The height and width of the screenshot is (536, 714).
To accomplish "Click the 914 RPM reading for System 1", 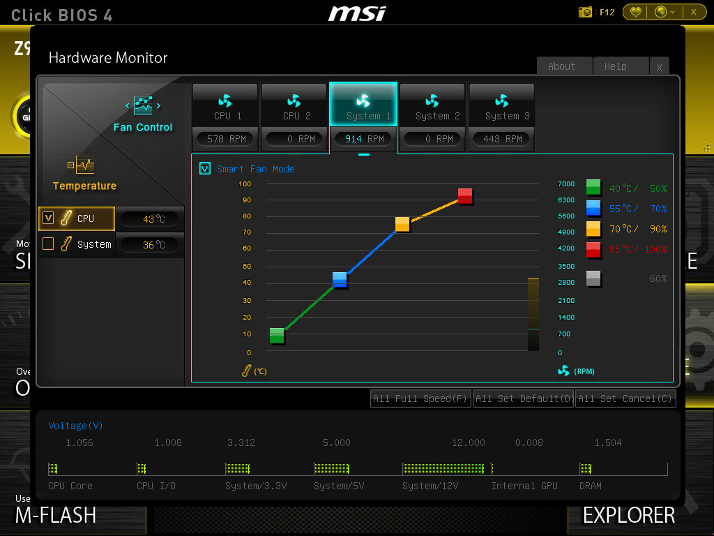I will point(364,139).
